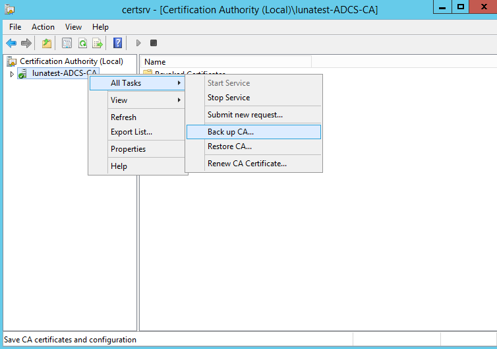Choose Restore CA... from submenu
Screen dimensions: 497x349
point(254,146)
